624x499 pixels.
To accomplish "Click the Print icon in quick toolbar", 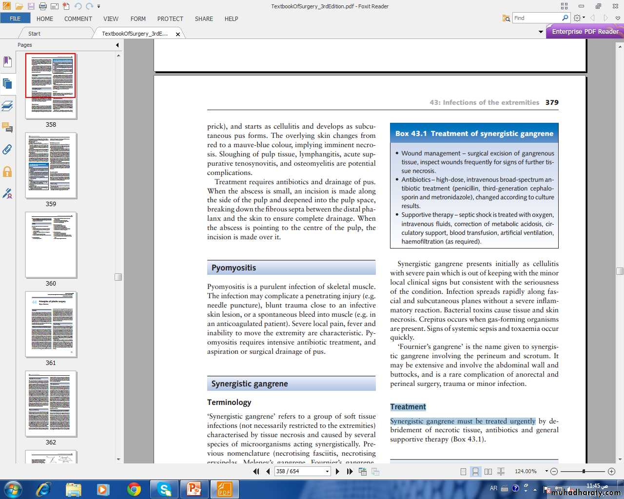I will click(x=43, y=6).
